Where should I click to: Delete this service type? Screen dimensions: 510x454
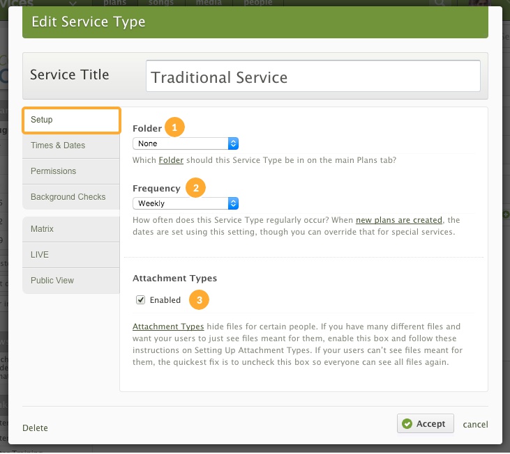pyautogui.click(x=35, y=428)
